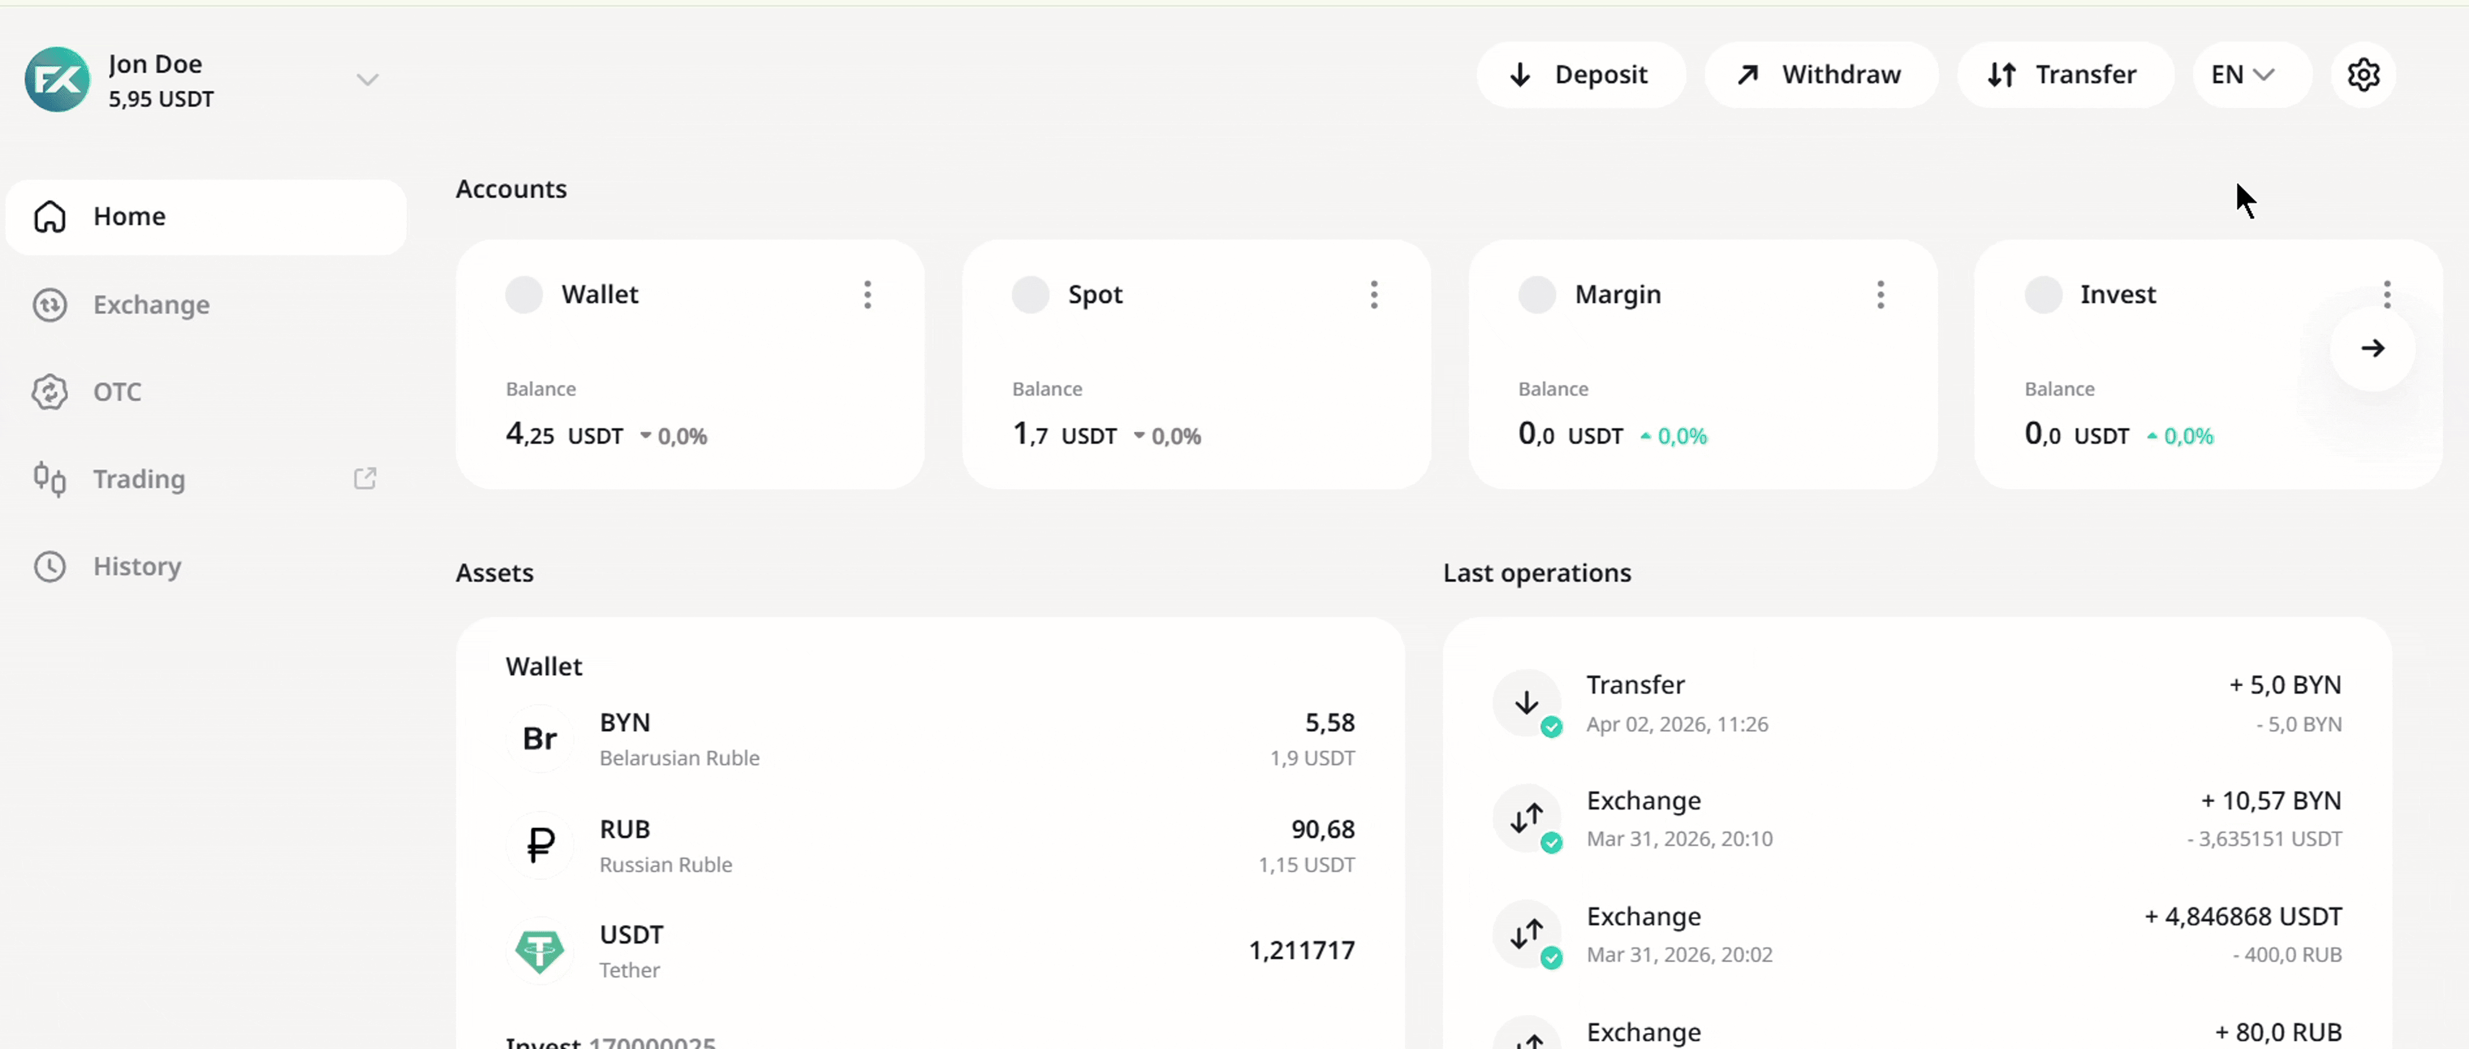Open the settings gear icon
The image size is (2469, 1049).
pos(2363,75)
